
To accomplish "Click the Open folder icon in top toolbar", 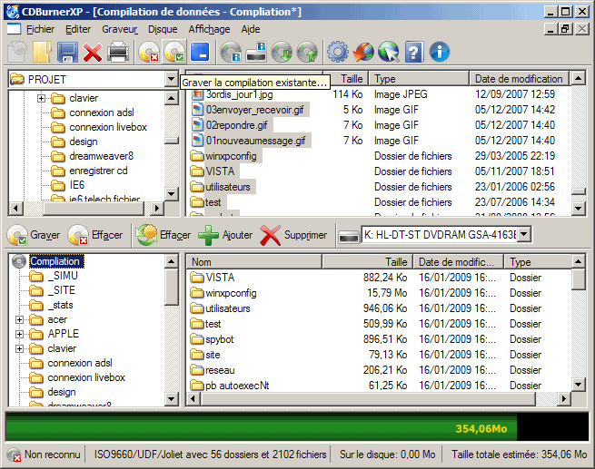I will tap(42, 52).
